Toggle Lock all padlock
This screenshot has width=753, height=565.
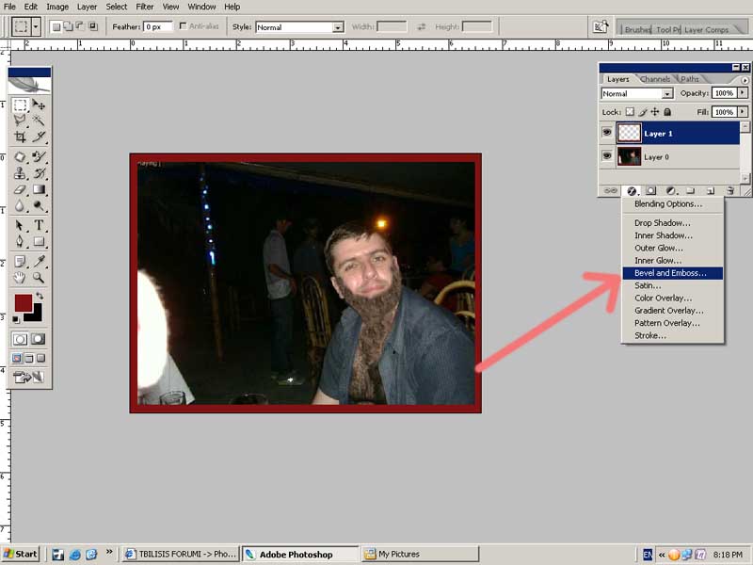pyautogui.click(x=667, y=112)
